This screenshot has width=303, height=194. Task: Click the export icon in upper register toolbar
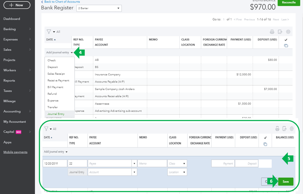point(280,32)
